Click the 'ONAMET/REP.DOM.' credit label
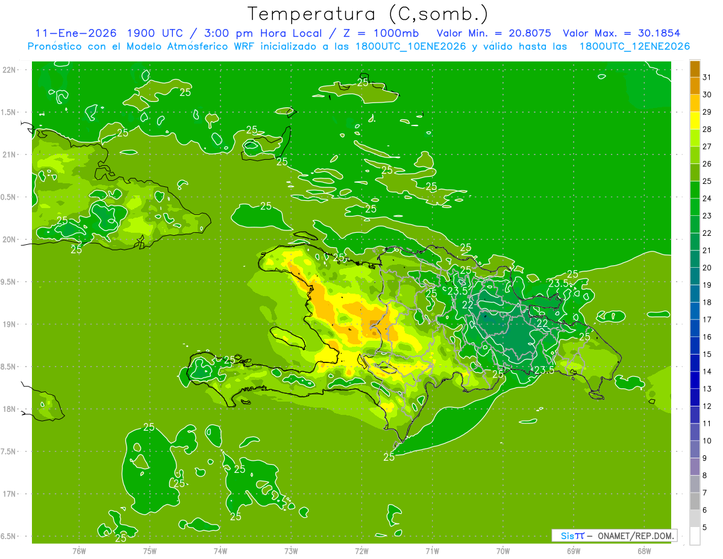 (x=636, y=535)
